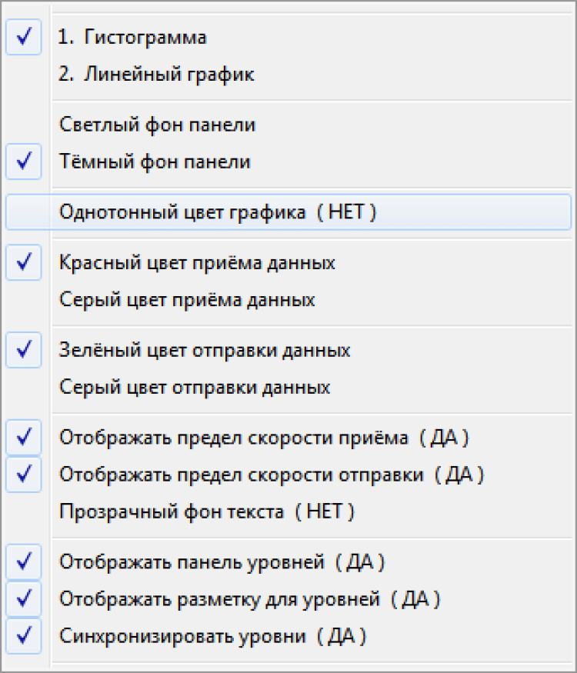Screen dimensions: 577x673
Task: Pick Красный цвет приёма данных
Action: point(197,262)
